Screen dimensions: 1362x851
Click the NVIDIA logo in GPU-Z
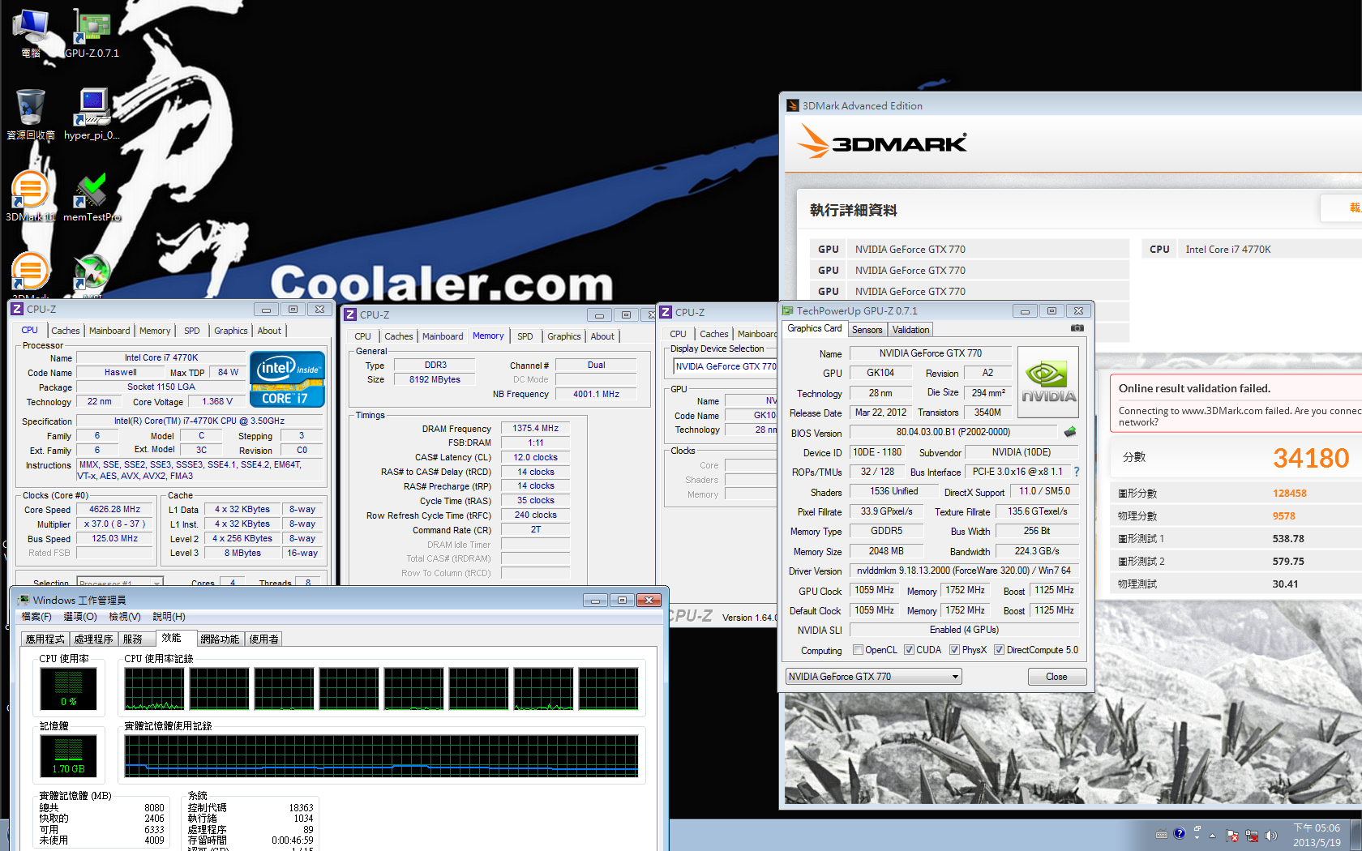1048,383
